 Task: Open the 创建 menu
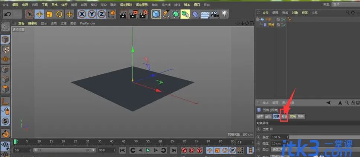tap(25, 4)
